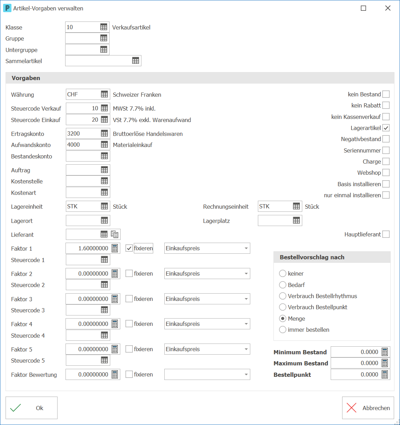Enable the 'kein Bestand' checkbox
Image resolution: width=400 pixels, height=425 pixels.
(x=386, y=94)
